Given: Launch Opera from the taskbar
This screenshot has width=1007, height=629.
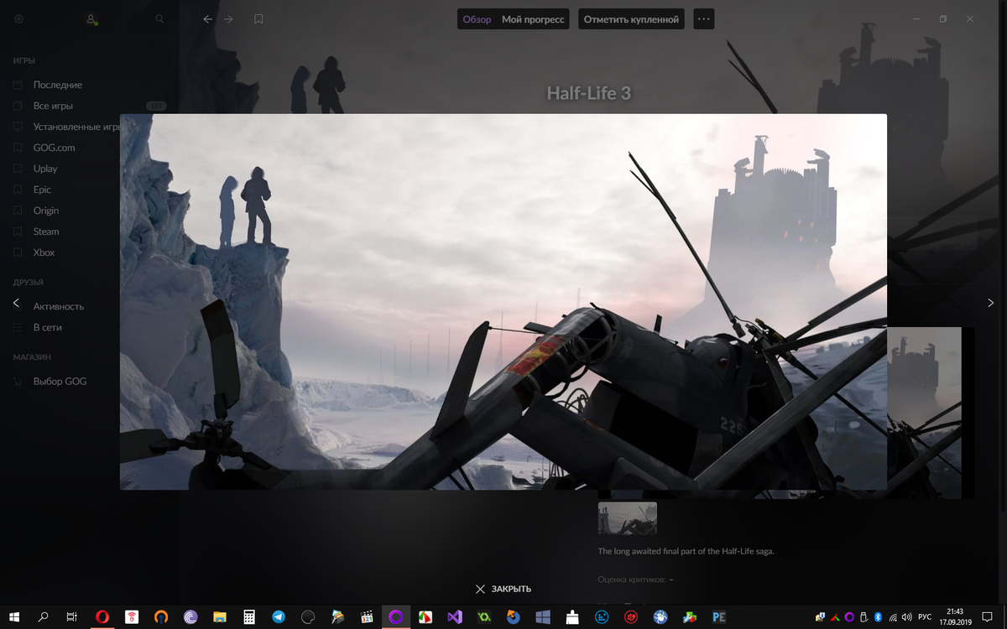Looking at the screenshot, I should point(102,617).
